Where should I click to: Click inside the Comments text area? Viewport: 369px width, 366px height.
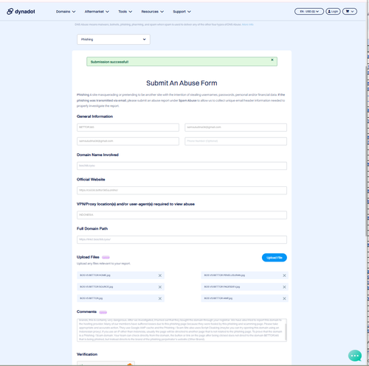pos(181,330)
